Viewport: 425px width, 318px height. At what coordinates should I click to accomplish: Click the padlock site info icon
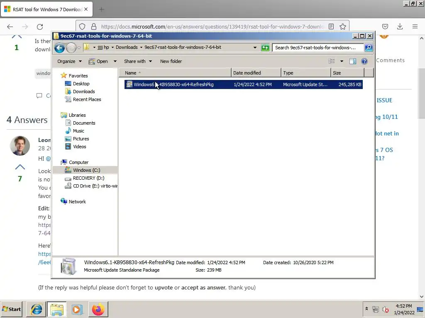tap(94, 26)
